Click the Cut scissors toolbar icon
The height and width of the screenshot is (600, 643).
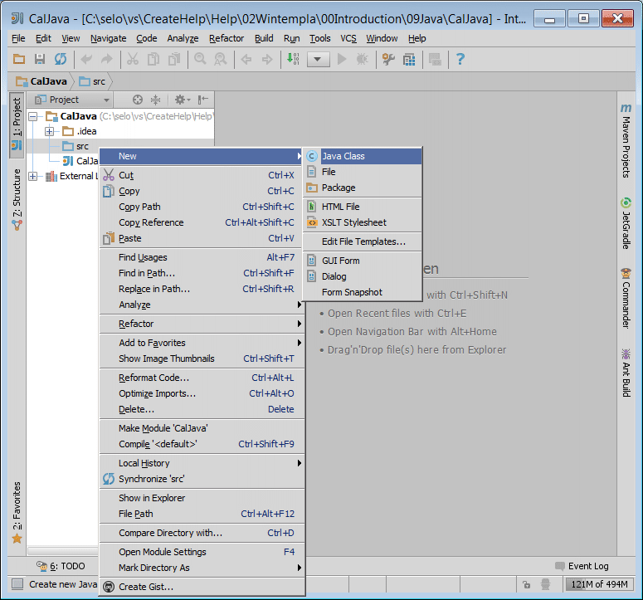pyautogui.click(x=133, y=60)
